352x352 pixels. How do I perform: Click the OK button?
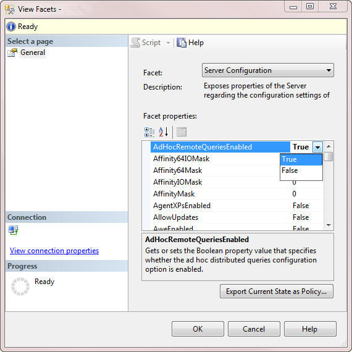[x=198, y=329]
